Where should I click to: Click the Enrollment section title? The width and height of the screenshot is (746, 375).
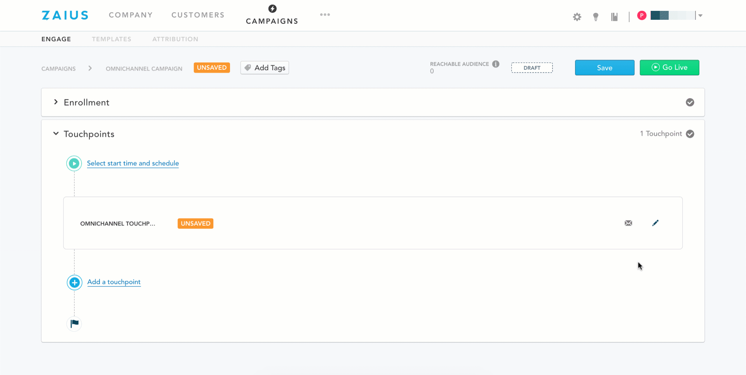tap(87, 102)
